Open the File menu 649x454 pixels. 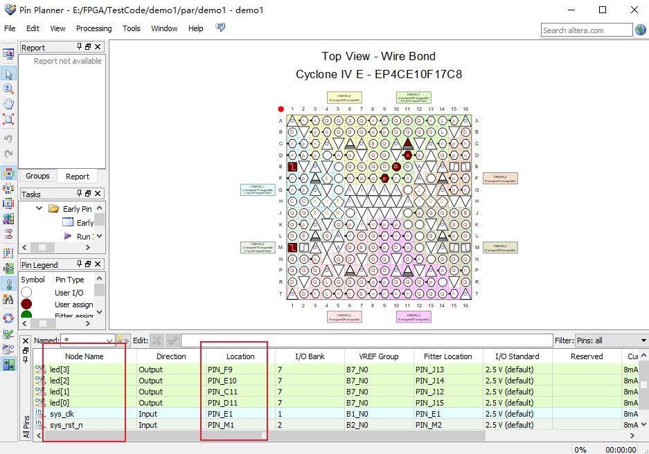10,28
